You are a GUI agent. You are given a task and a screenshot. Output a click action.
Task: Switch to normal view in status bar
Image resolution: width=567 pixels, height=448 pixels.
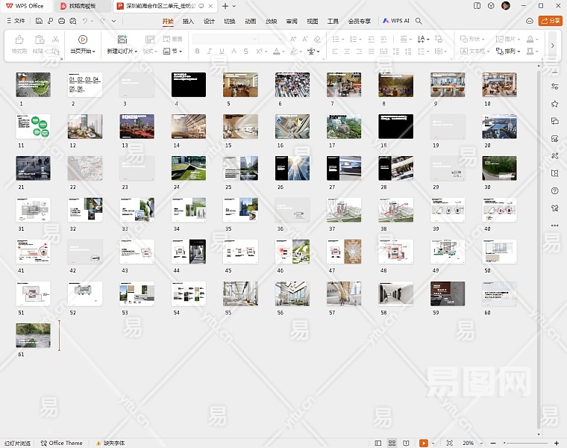point(378,443)
